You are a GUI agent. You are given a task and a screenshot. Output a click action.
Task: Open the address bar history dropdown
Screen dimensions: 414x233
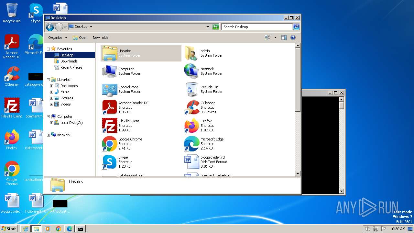[x=208, y=27]
